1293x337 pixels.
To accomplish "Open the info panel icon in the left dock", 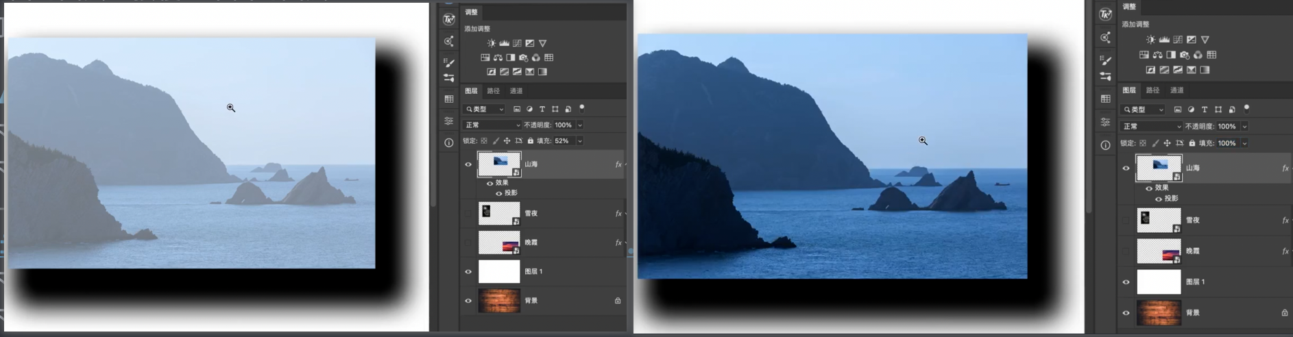I will [x=449, y=142].
